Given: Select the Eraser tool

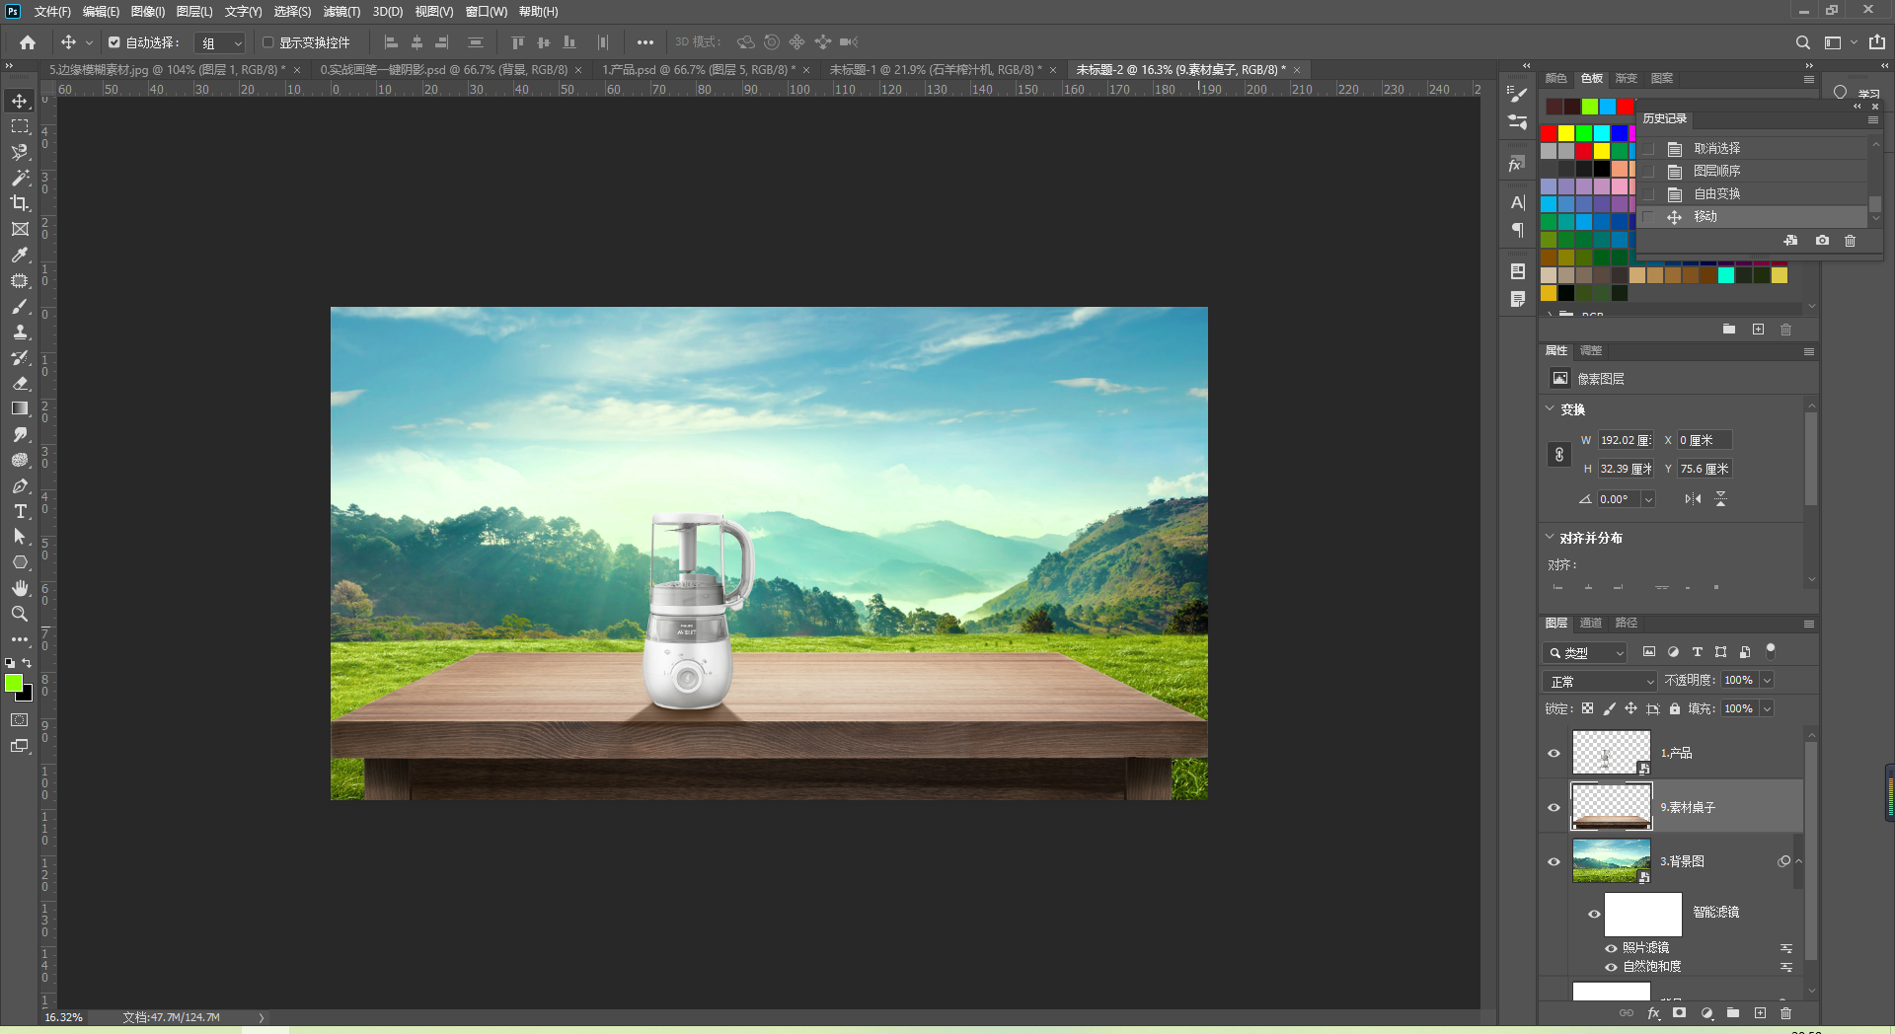Looking at the screenshot, I should click(x=20, y=383).
